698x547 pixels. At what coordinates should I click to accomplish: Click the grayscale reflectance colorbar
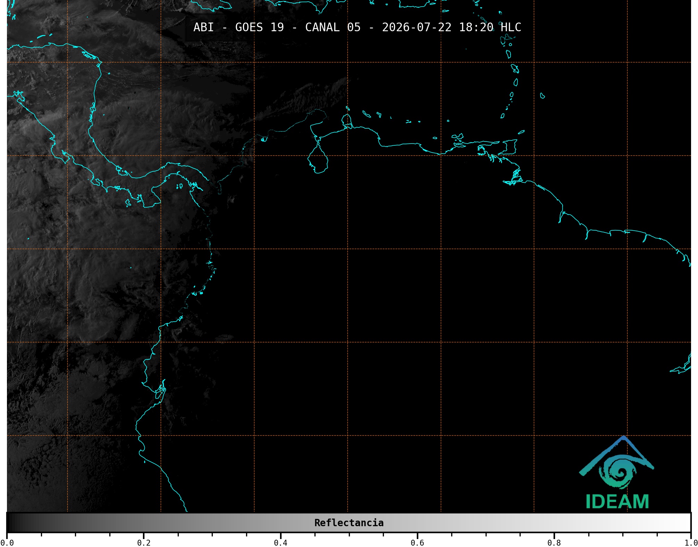click(349, 523)
